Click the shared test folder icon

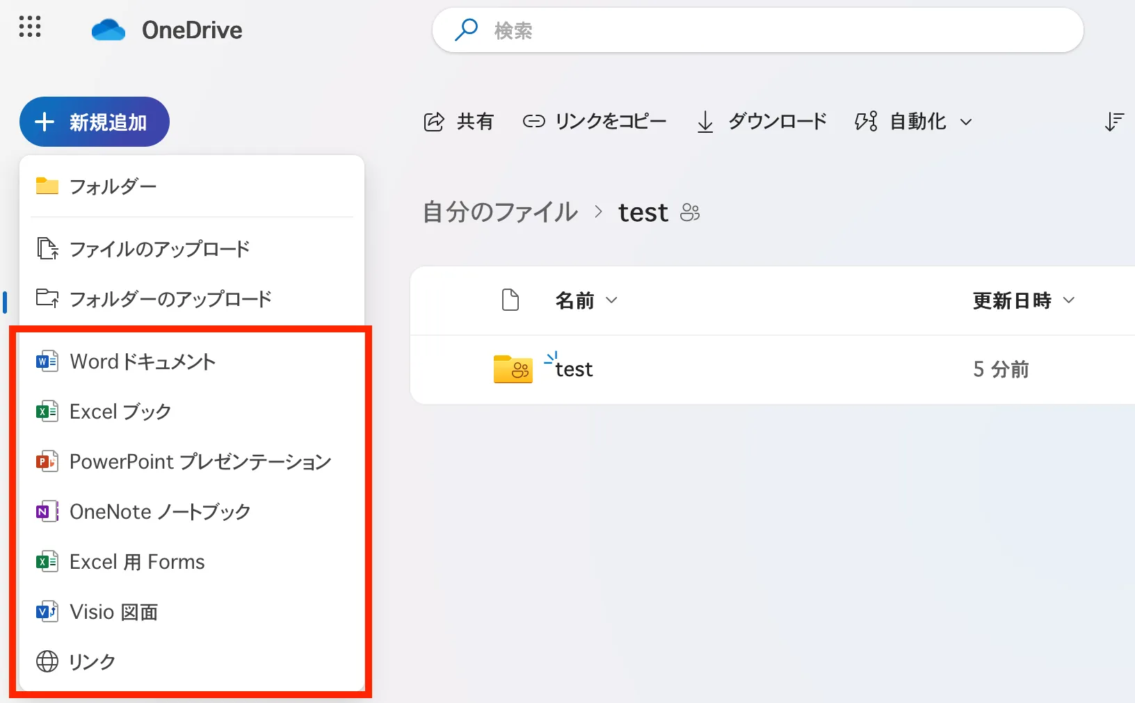(513, 369)
